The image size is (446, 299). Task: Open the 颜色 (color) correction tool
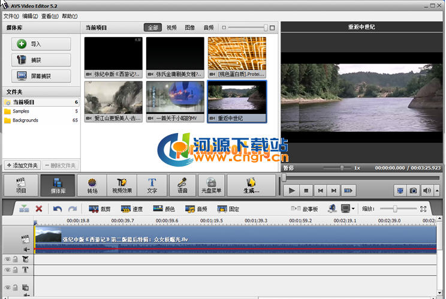(x=164, y=209)
